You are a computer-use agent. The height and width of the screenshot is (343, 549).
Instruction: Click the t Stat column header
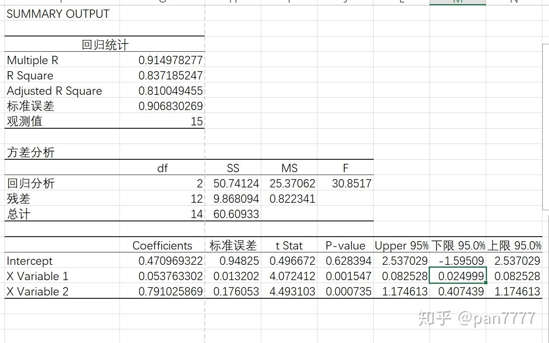pos(289,246)
